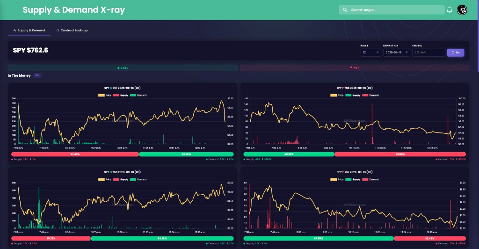This screenshot has width=479, height=249.
Task: Click the magnifier in Search pages box
Action: pos(345,10)
